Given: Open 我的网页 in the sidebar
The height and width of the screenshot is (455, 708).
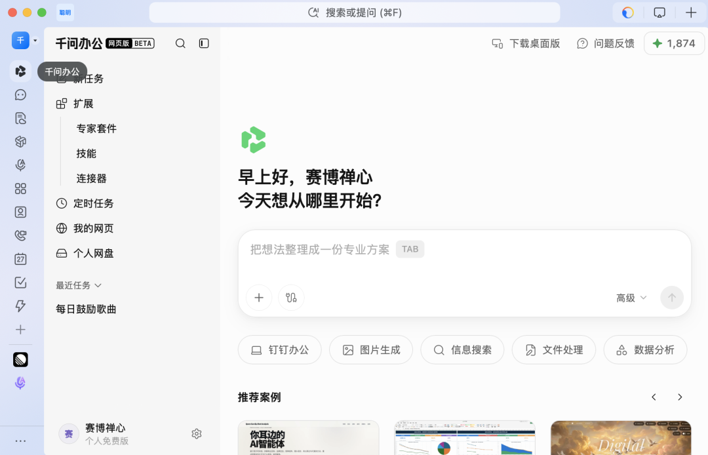Looking at the screenshot, I should 85,228.
